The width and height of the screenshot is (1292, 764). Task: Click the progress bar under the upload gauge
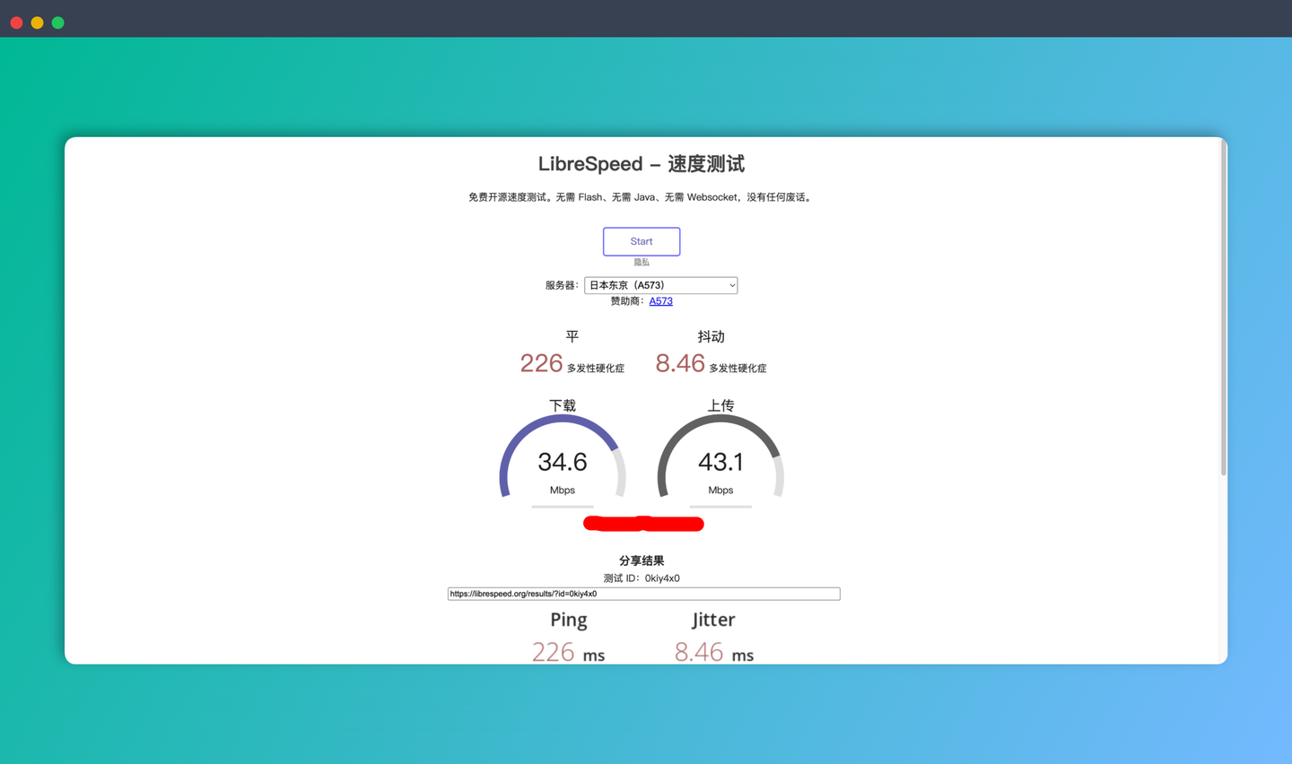(720, 508)
